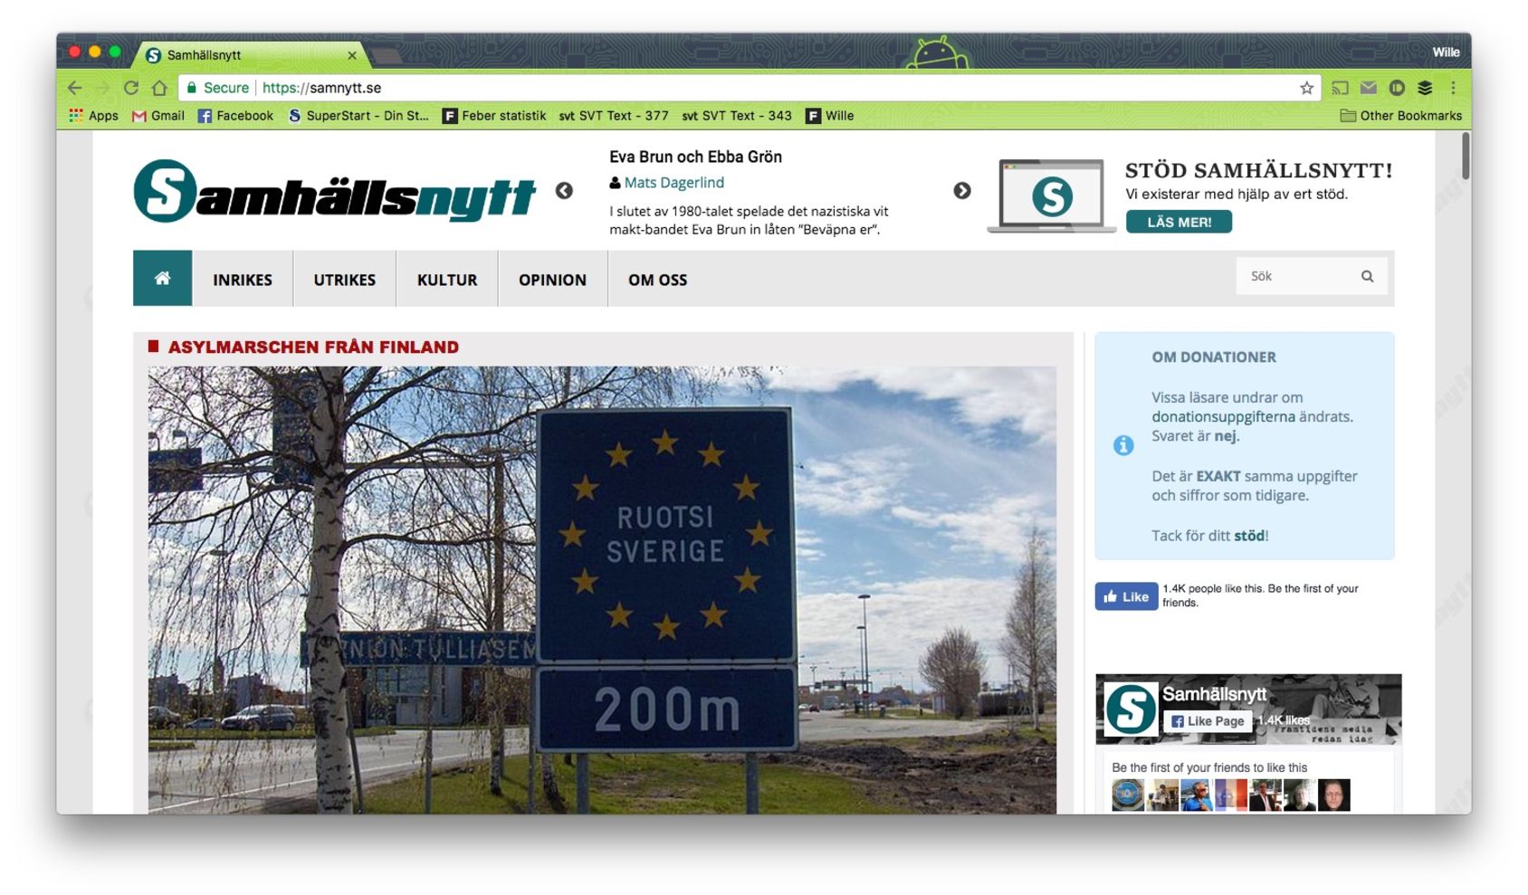Click the Facebook Like Page button
The image size is (1528, 895).
pyautogui.click(x=1208, y=721)
